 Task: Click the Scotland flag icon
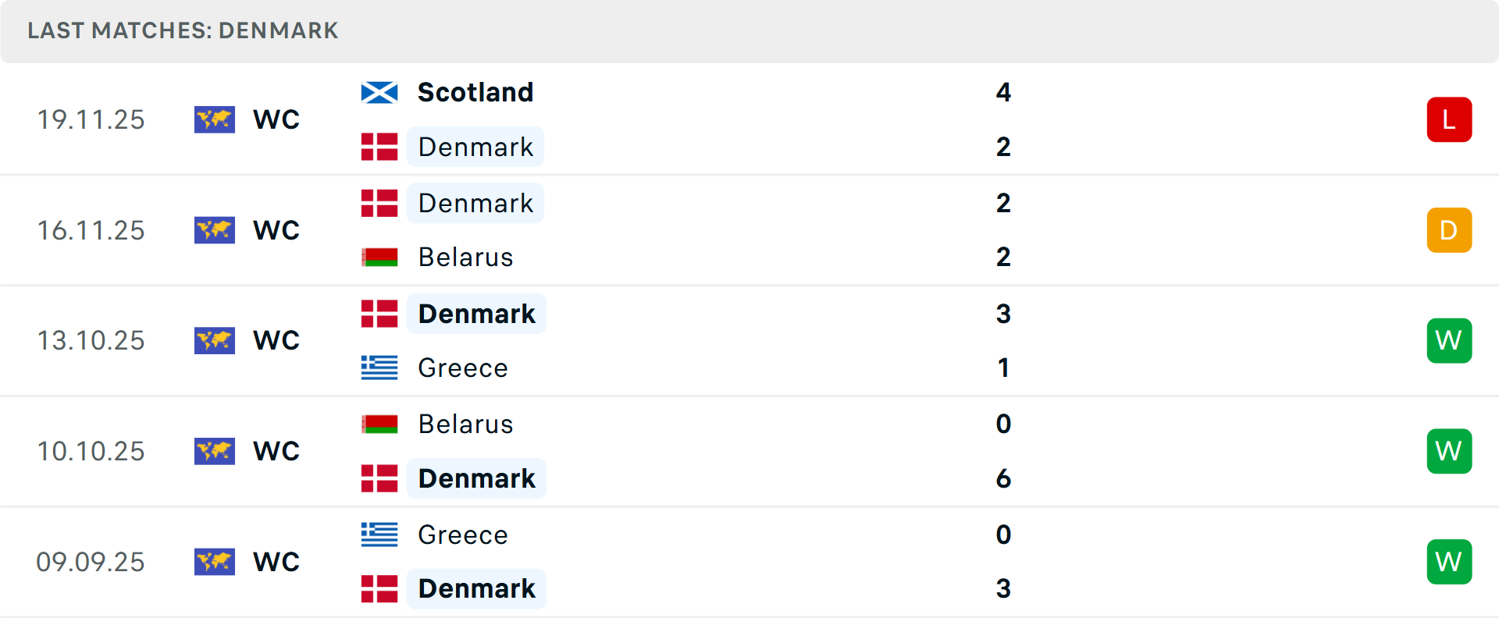point(379,93)
